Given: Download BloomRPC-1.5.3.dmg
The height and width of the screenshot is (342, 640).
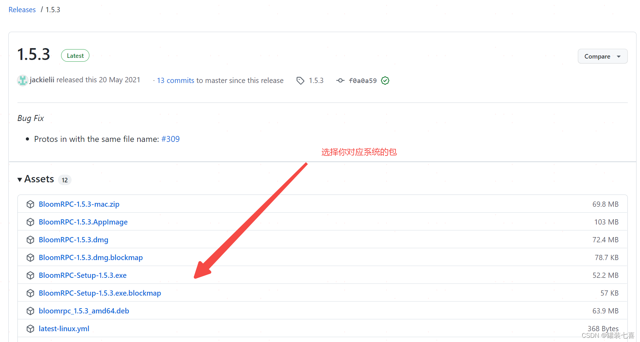Looking at the screenshot, I should (x=73, y=240).
